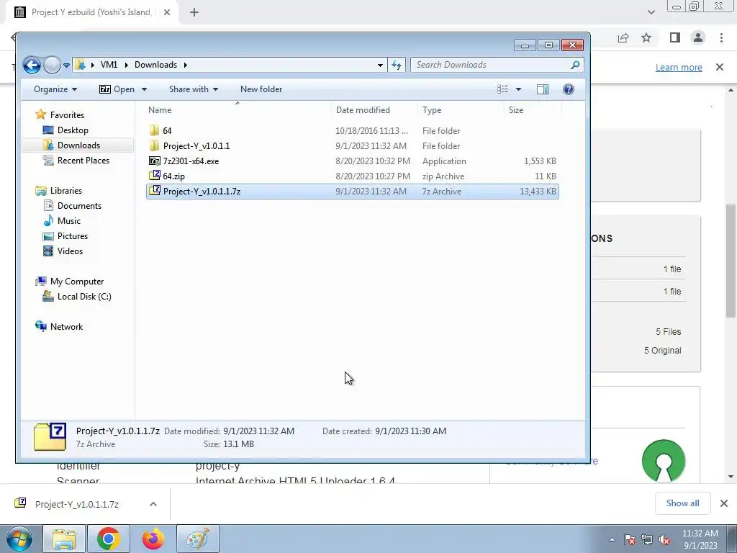Open a new Chrome tab
This screenshot has width=737, height=553.
(x=194, y=12)
